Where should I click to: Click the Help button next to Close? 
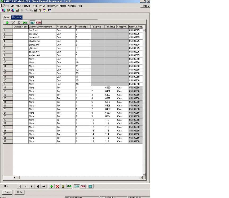coord(19,192)
